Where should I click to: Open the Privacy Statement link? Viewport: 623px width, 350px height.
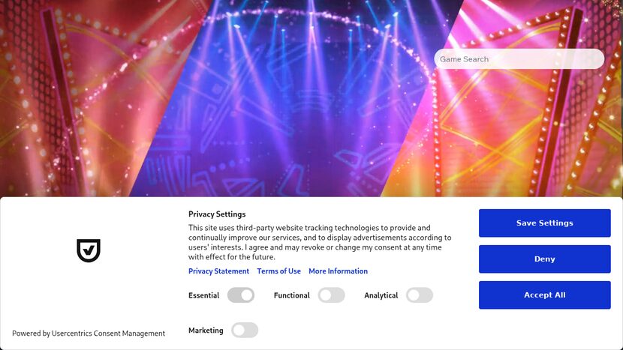coord(218,271)
